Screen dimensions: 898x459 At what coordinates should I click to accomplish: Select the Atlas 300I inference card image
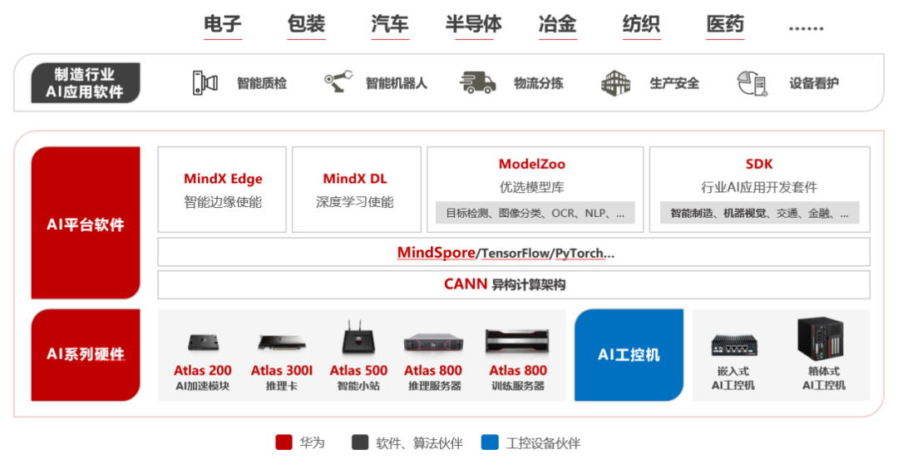pyautogui.click(x=281, y=343)
